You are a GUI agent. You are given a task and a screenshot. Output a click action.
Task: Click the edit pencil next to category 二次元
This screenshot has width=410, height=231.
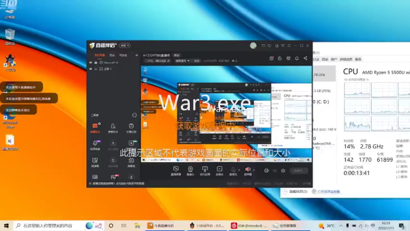click(169, 61)
